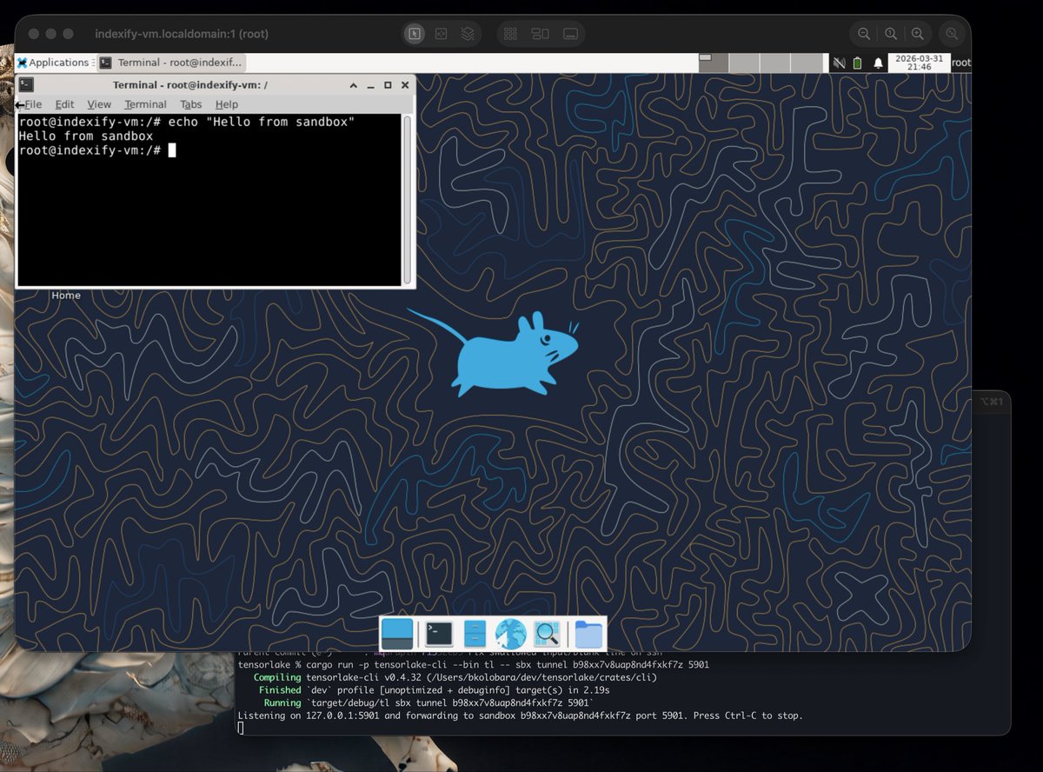
Task: Click the grid icon in VNC toolbar
Action: pos(511,34)
